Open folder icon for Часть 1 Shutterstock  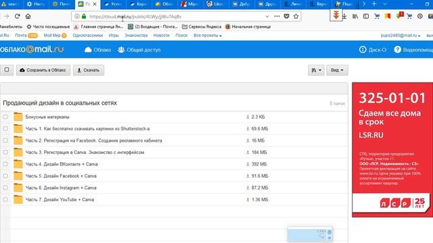point(18,129)
